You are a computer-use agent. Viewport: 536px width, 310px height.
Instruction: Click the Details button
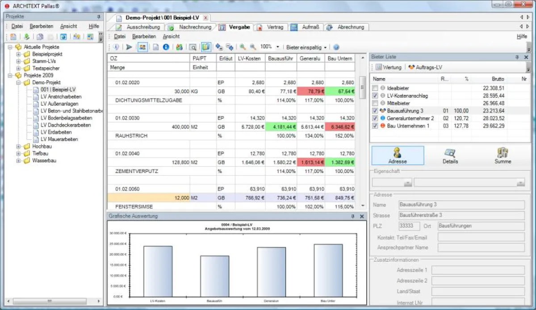(x=450, y=156)
